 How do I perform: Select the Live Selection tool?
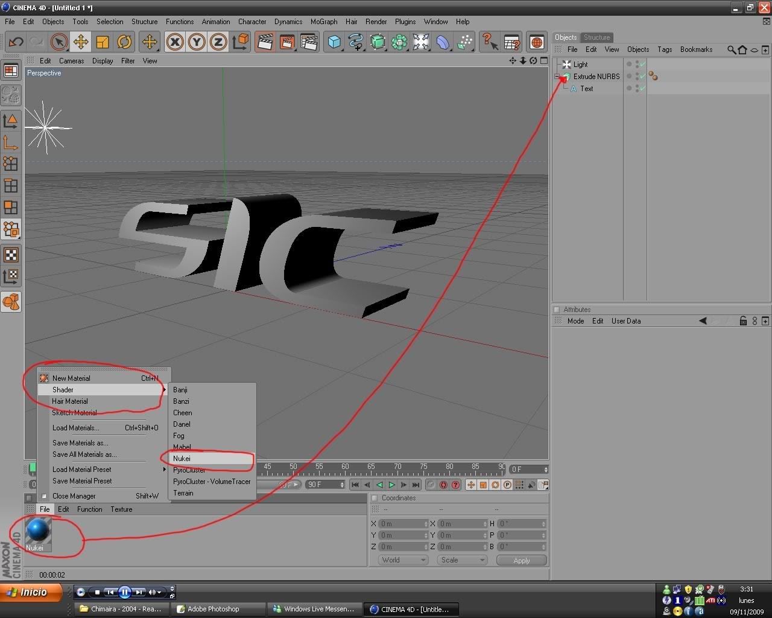59,42
